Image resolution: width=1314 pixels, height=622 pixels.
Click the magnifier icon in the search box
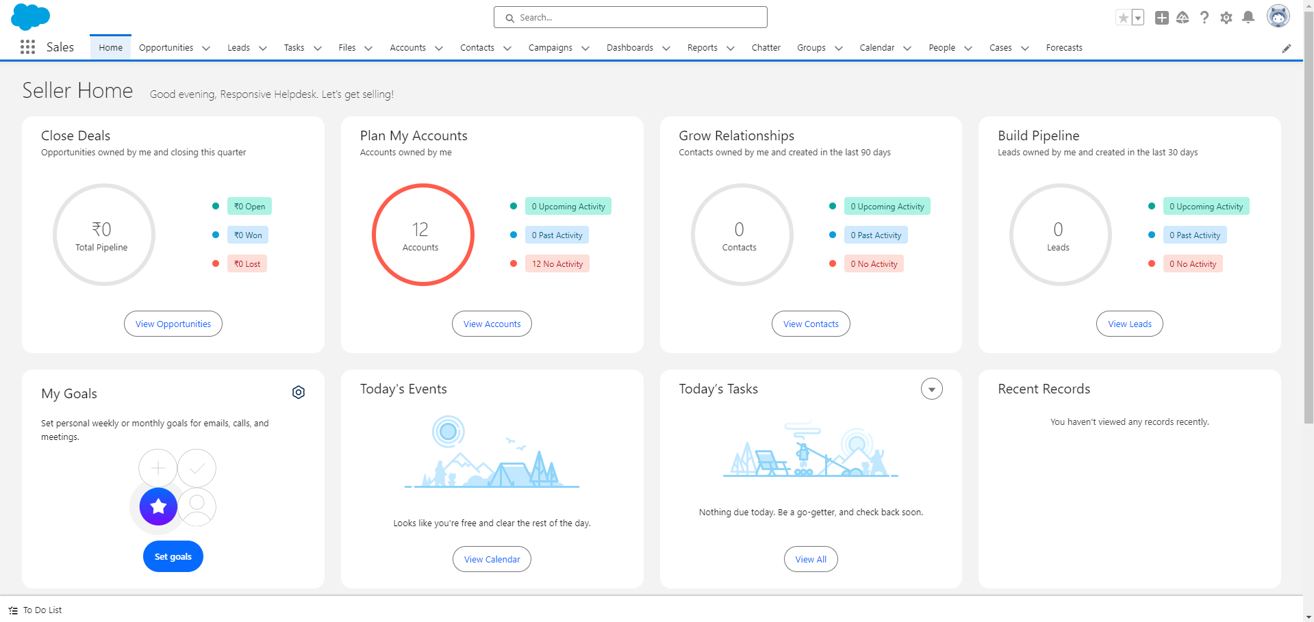509,18
